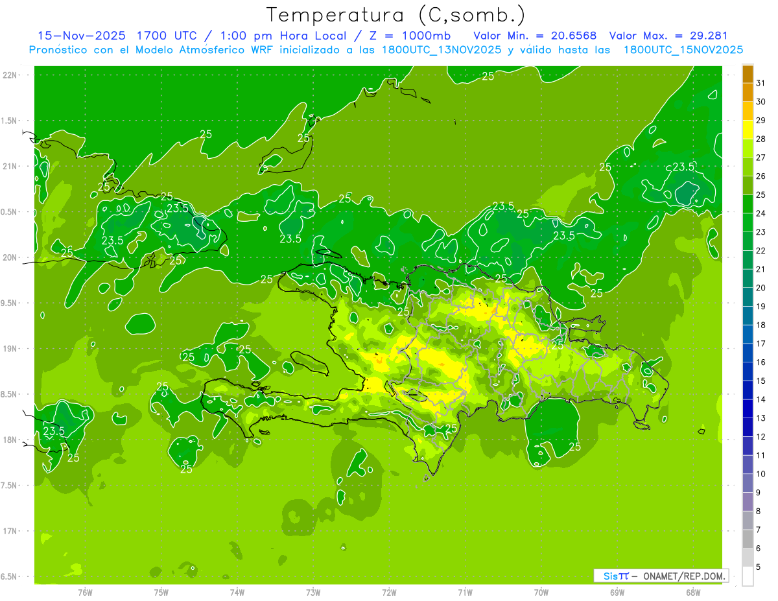Click the 17N latitude axis label
Viewport: 778px width, 601px height.
click(x=9, y=531)
